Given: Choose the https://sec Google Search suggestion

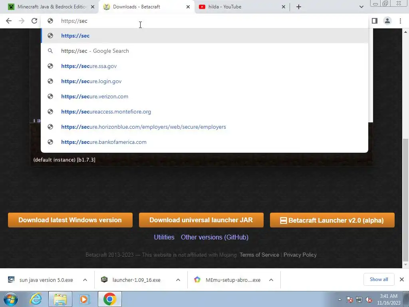Looking at the screenshot, I should (204, 51).
